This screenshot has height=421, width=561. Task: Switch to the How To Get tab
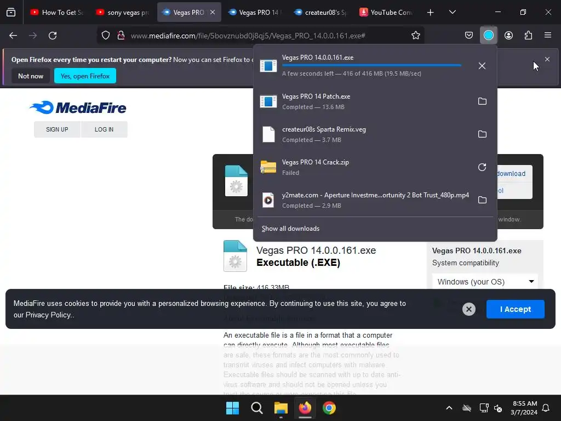pos(56,12)
